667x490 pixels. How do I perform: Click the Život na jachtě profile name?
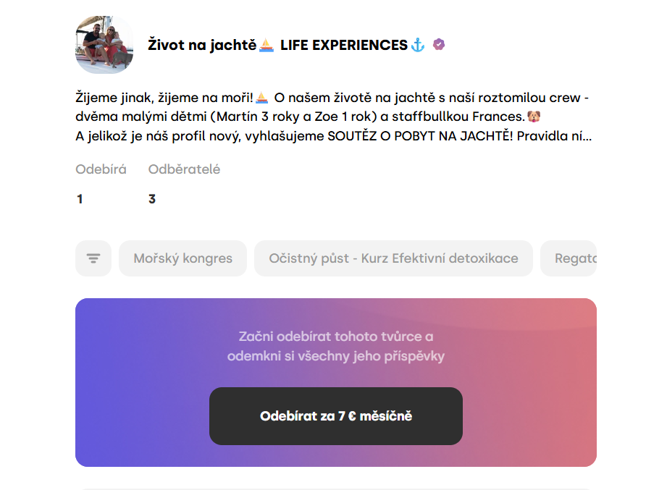tap(202, 46)
